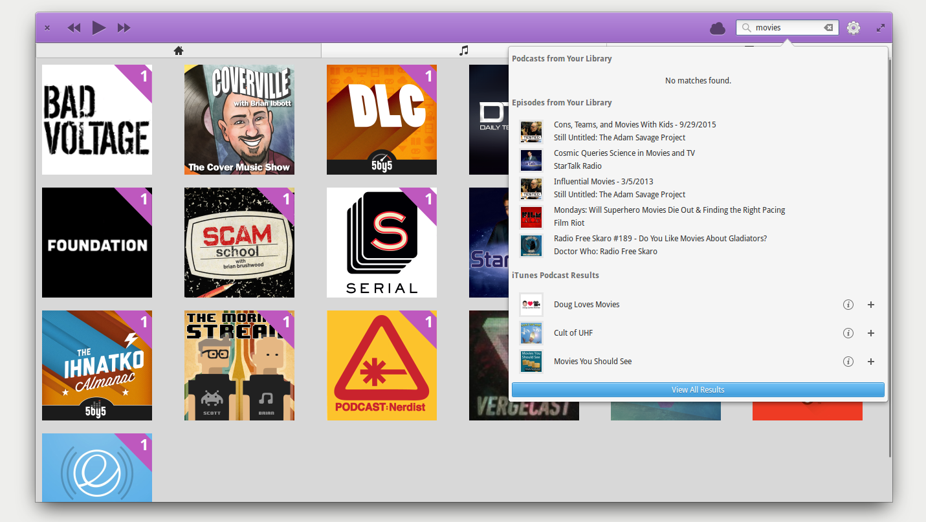Open the Serial podcast cover

point(382,243)
